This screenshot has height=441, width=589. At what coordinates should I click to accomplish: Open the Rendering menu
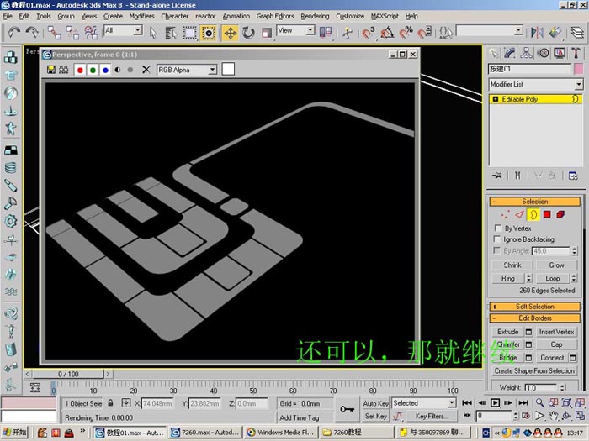click(315, 16)
